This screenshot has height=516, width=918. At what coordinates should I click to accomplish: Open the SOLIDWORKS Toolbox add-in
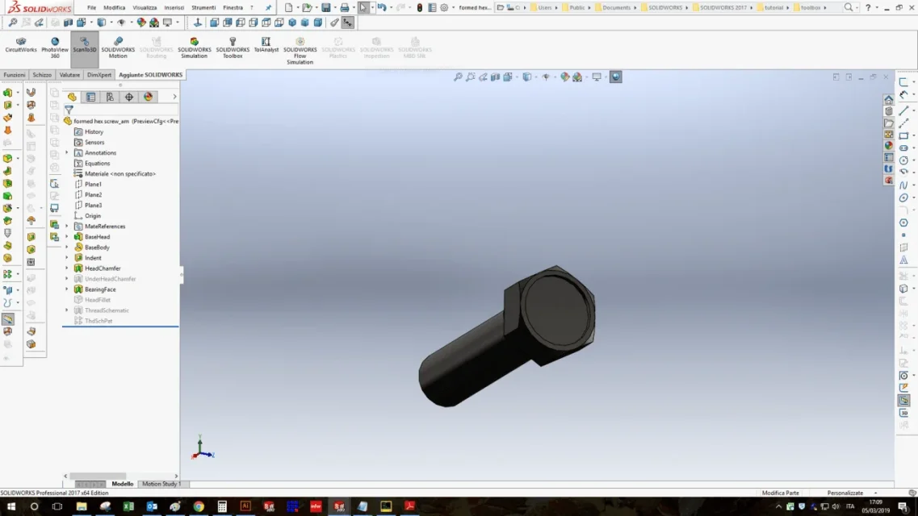[x=233, y=48]
